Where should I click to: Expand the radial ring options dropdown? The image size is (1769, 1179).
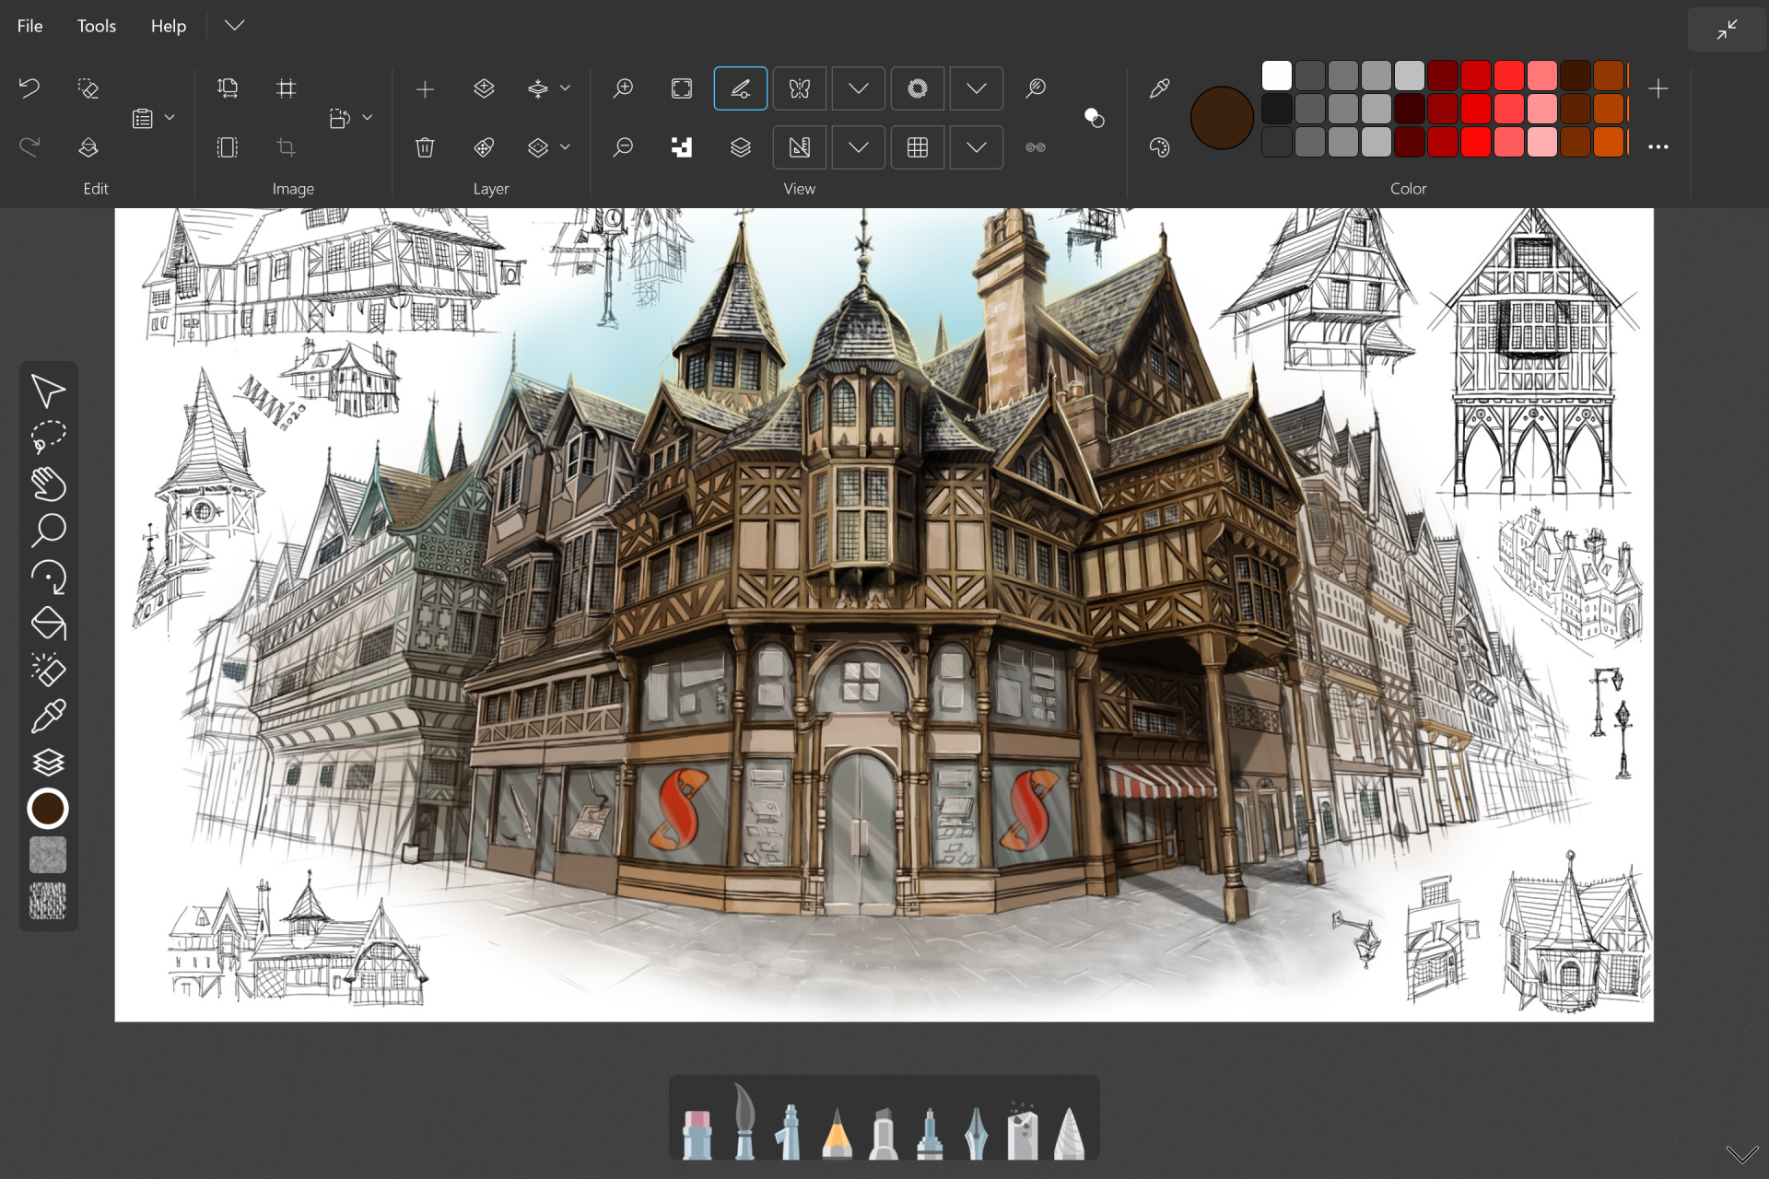point(977,88)
